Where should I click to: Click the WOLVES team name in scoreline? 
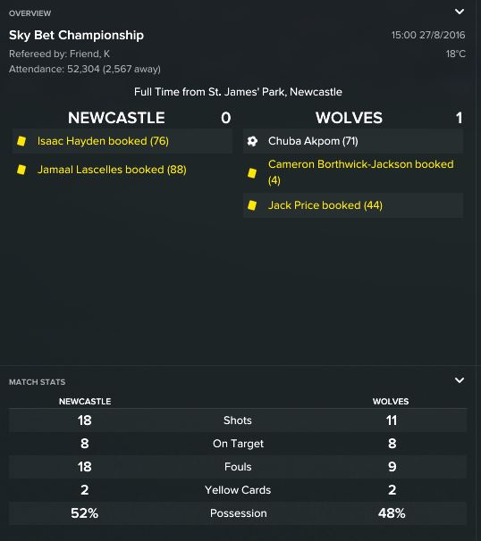pyautogui.click(x=349, y=118)
